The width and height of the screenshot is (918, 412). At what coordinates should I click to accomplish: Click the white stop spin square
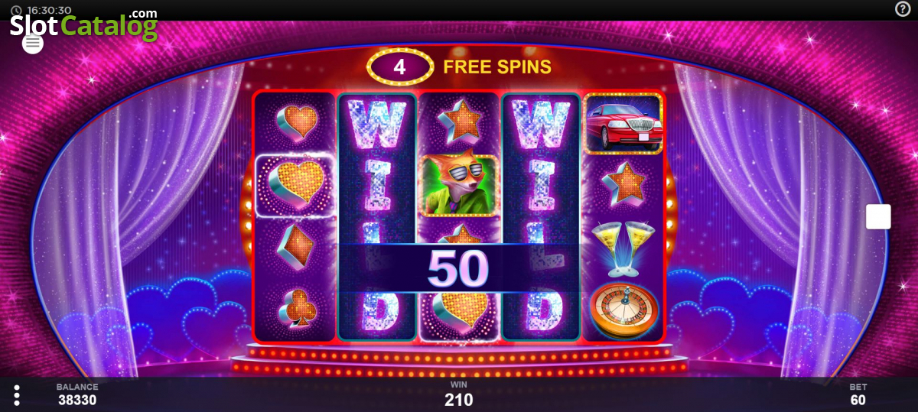[x=878, y=216]
